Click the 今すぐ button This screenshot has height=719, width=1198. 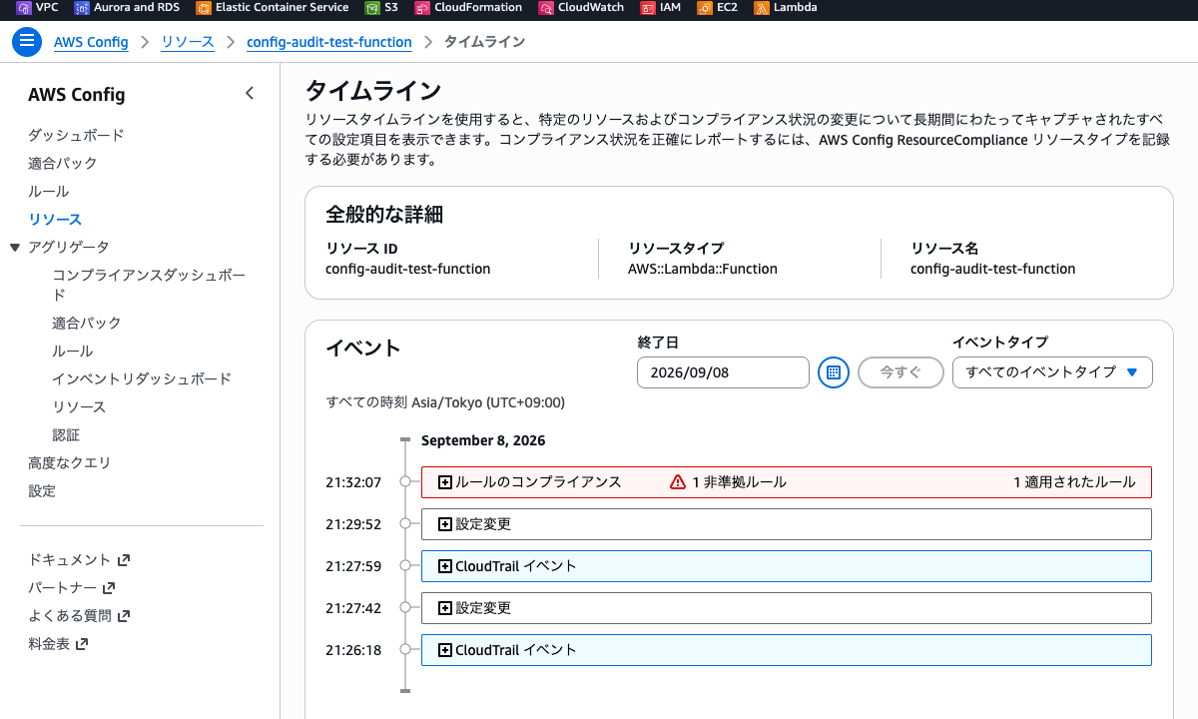(x=900, y=372)
